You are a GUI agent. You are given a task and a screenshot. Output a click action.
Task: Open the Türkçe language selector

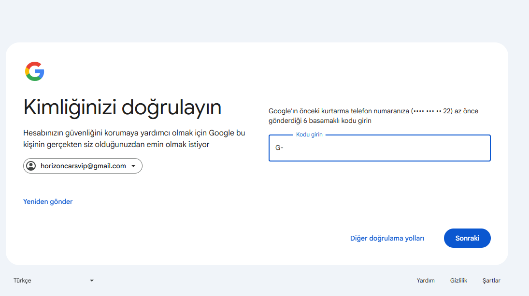point(54,281)
